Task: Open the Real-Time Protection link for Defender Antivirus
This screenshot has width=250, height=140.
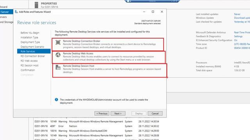Action: (x=242, y=32)
